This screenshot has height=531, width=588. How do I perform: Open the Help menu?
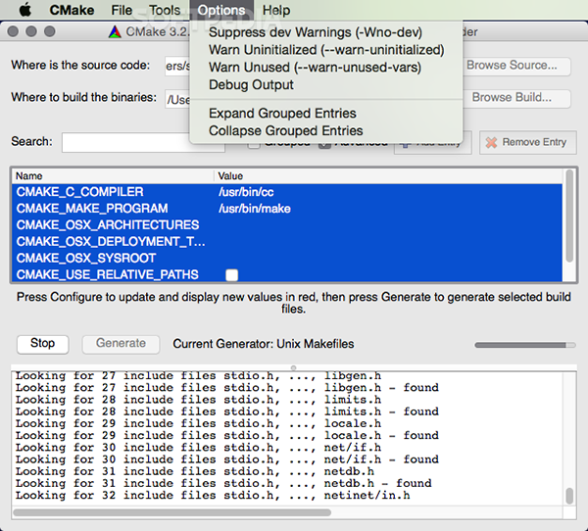(x=276, y=10)
